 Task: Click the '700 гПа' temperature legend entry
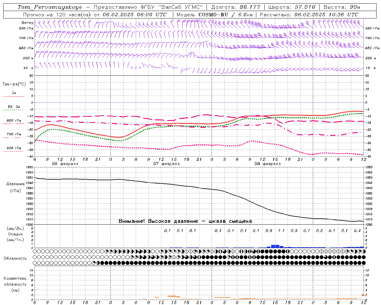(x=14, y=134)
